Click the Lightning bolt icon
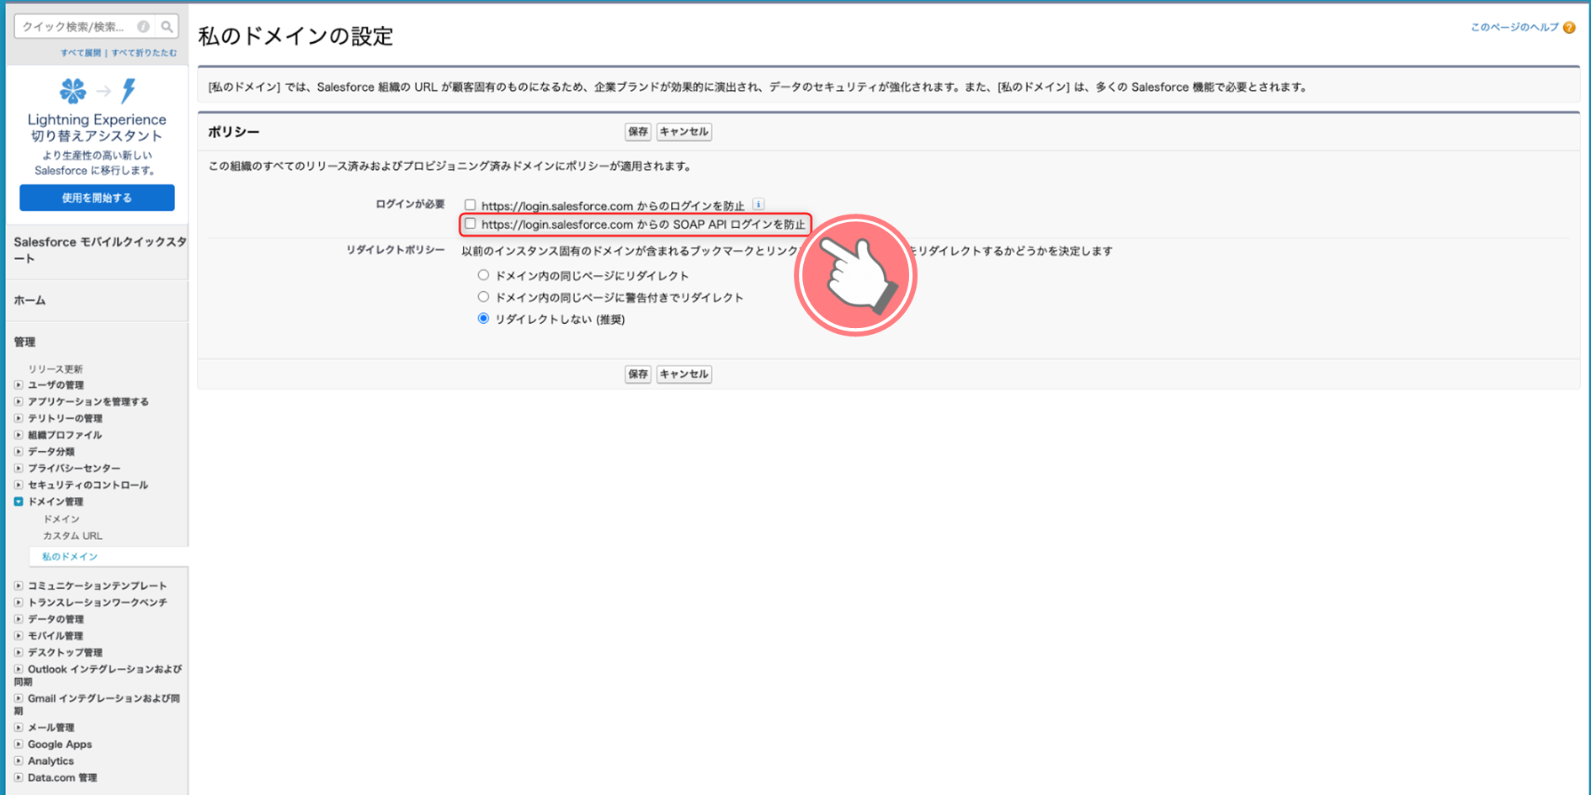This screenshot has width=1591, height=795. point(128,90)
